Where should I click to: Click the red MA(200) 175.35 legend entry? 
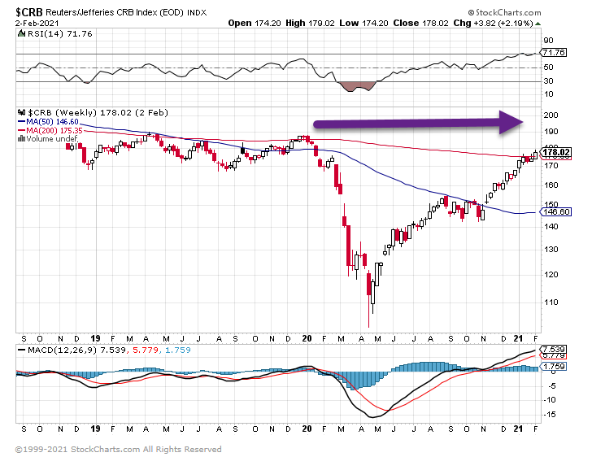(x=50, y=130)
